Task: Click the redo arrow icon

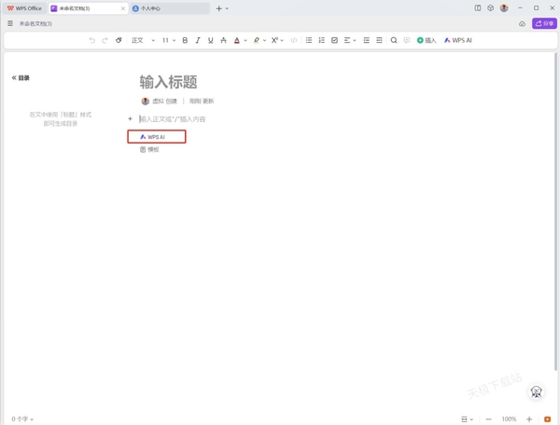Action: click(105, 40)
